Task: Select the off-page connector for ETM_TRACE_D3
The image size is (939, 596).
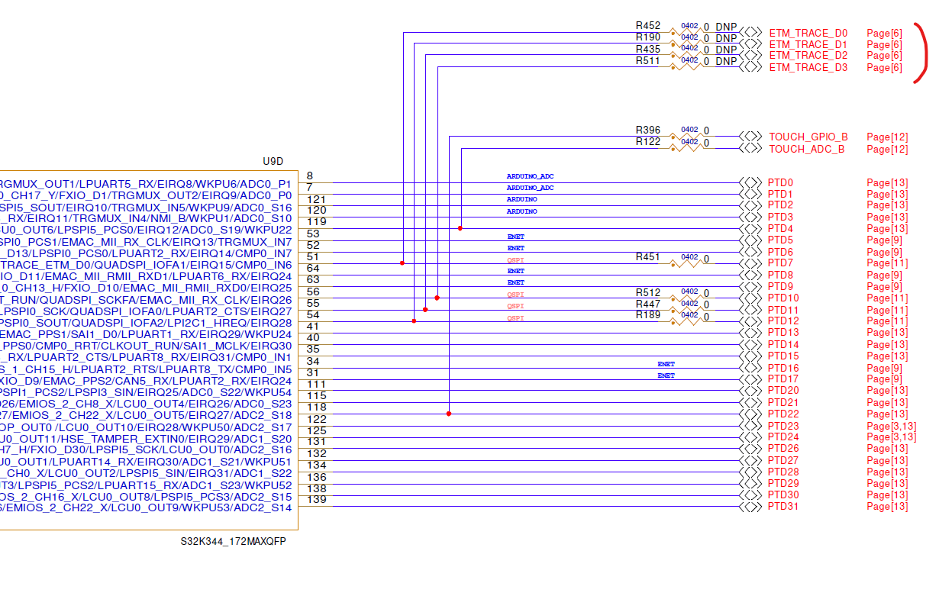Action: coord(751,66)
